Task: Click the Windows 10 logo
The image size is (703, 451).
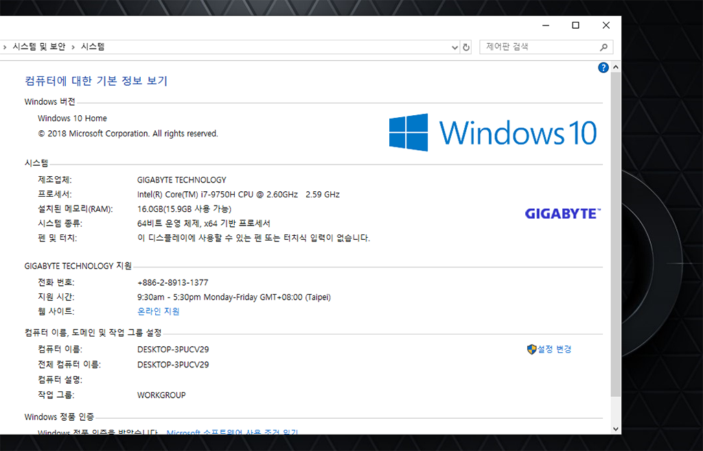Action: click(x=493, y=132)
